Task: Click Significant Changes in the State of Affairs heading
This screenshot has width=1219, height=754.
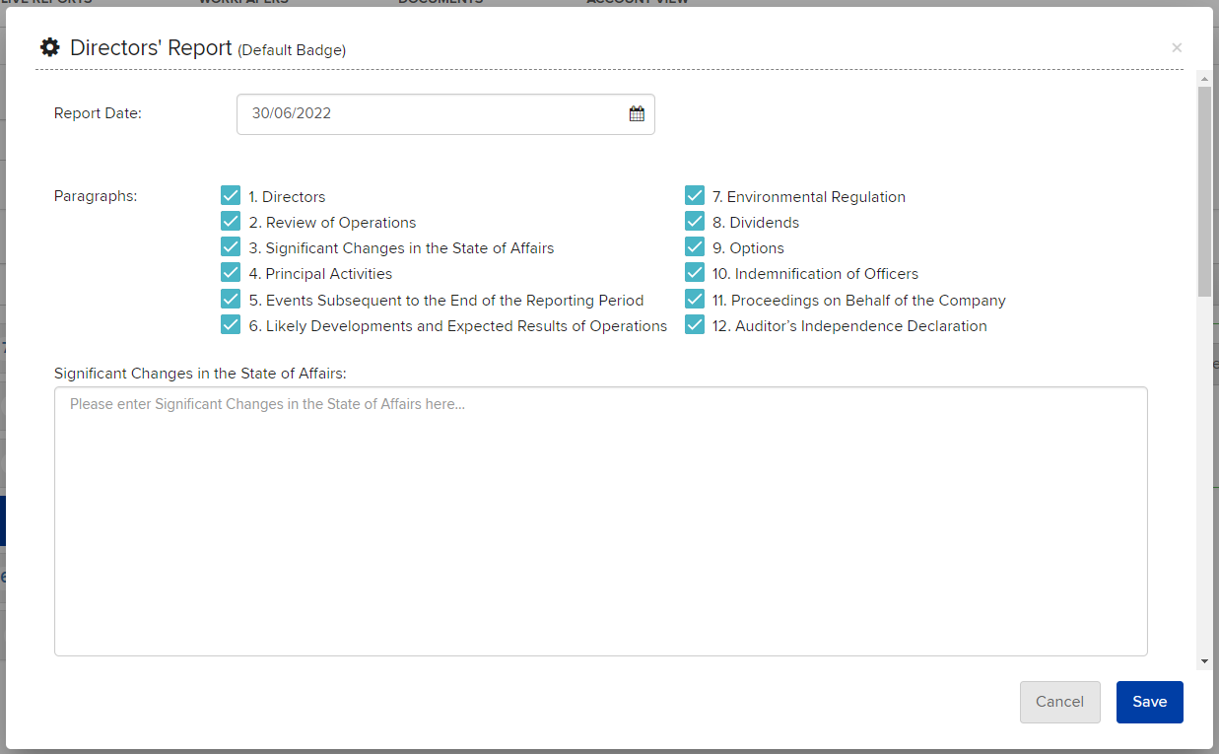Action: click(200, 374)
